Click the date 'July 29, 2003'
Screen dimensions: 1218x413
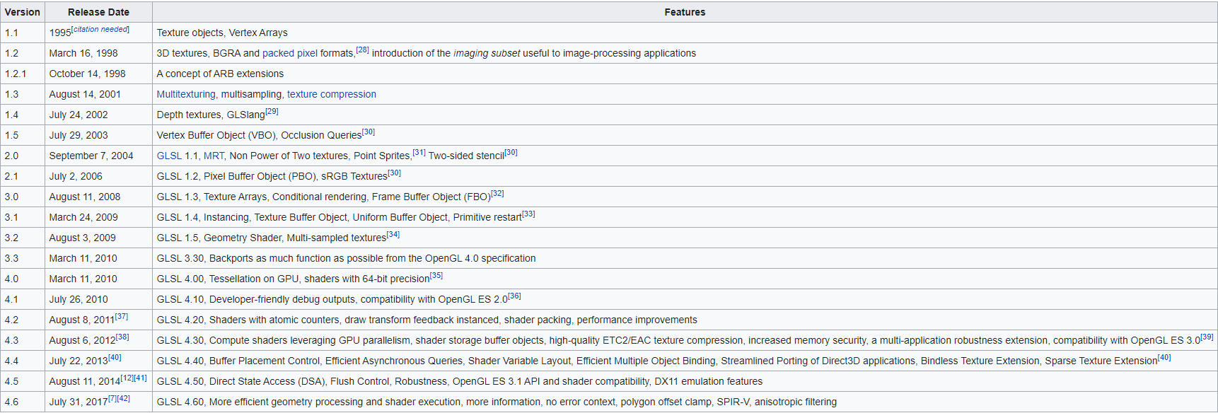coord(79,136)
